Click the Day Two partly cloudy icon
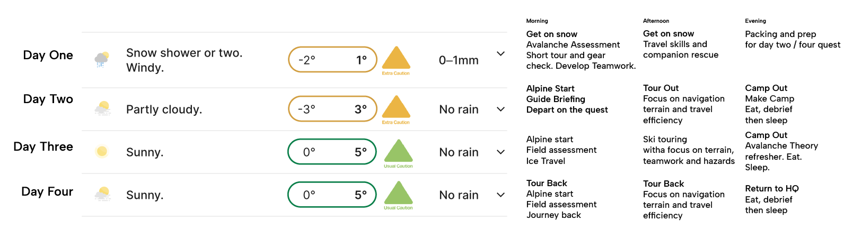This screenshot has width=861, height=248. tap(102, 109)
